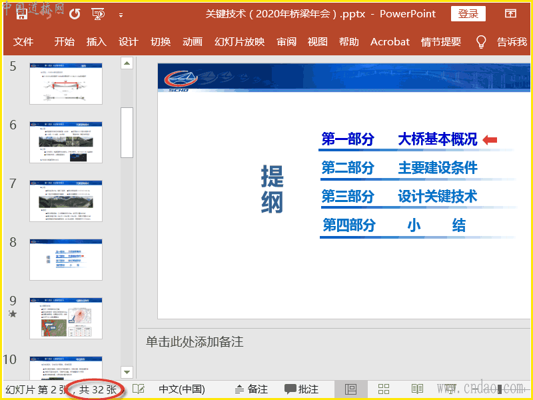Select slide 9 thumbnail

click(66, 319)
